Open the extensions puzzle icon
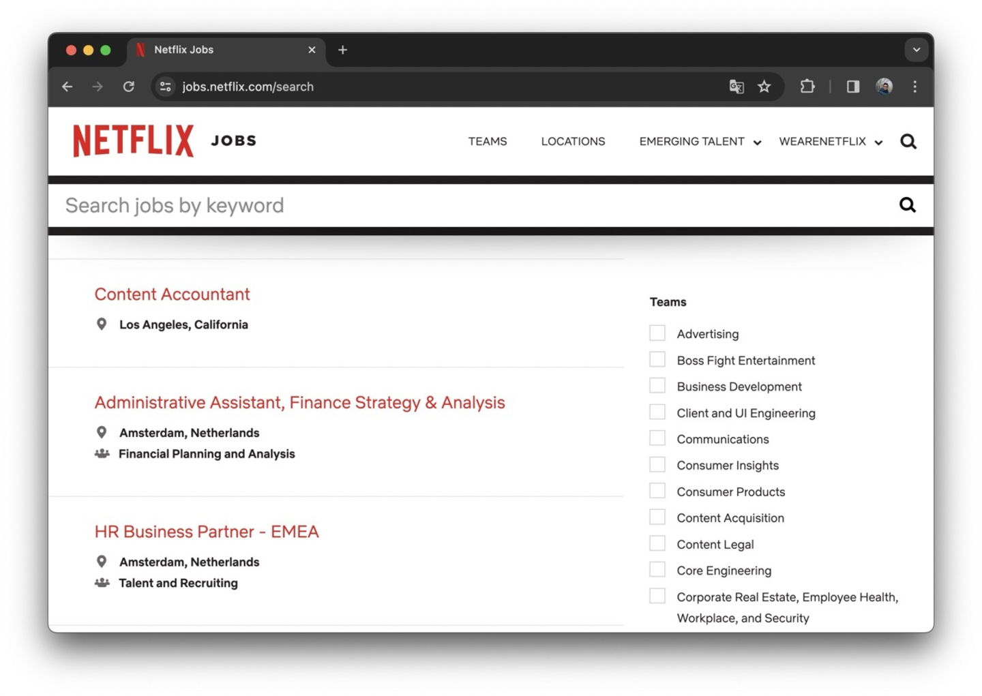 click(807, 87)
